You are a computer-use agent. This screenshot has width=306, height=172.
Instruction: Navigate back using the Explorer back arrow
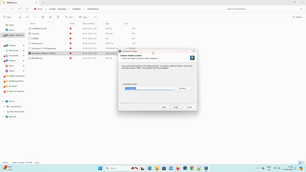[4, 9]
